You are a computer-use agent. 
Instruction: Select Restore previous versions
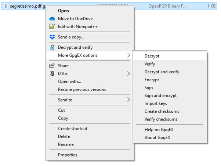82,89
